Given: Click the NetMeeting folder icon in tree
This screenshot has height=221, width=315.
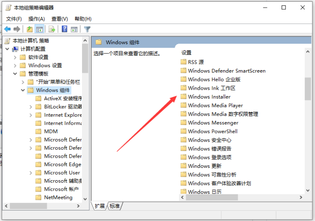Looking at the screenshot, I should pyautogui.click(x=38, y=198).
